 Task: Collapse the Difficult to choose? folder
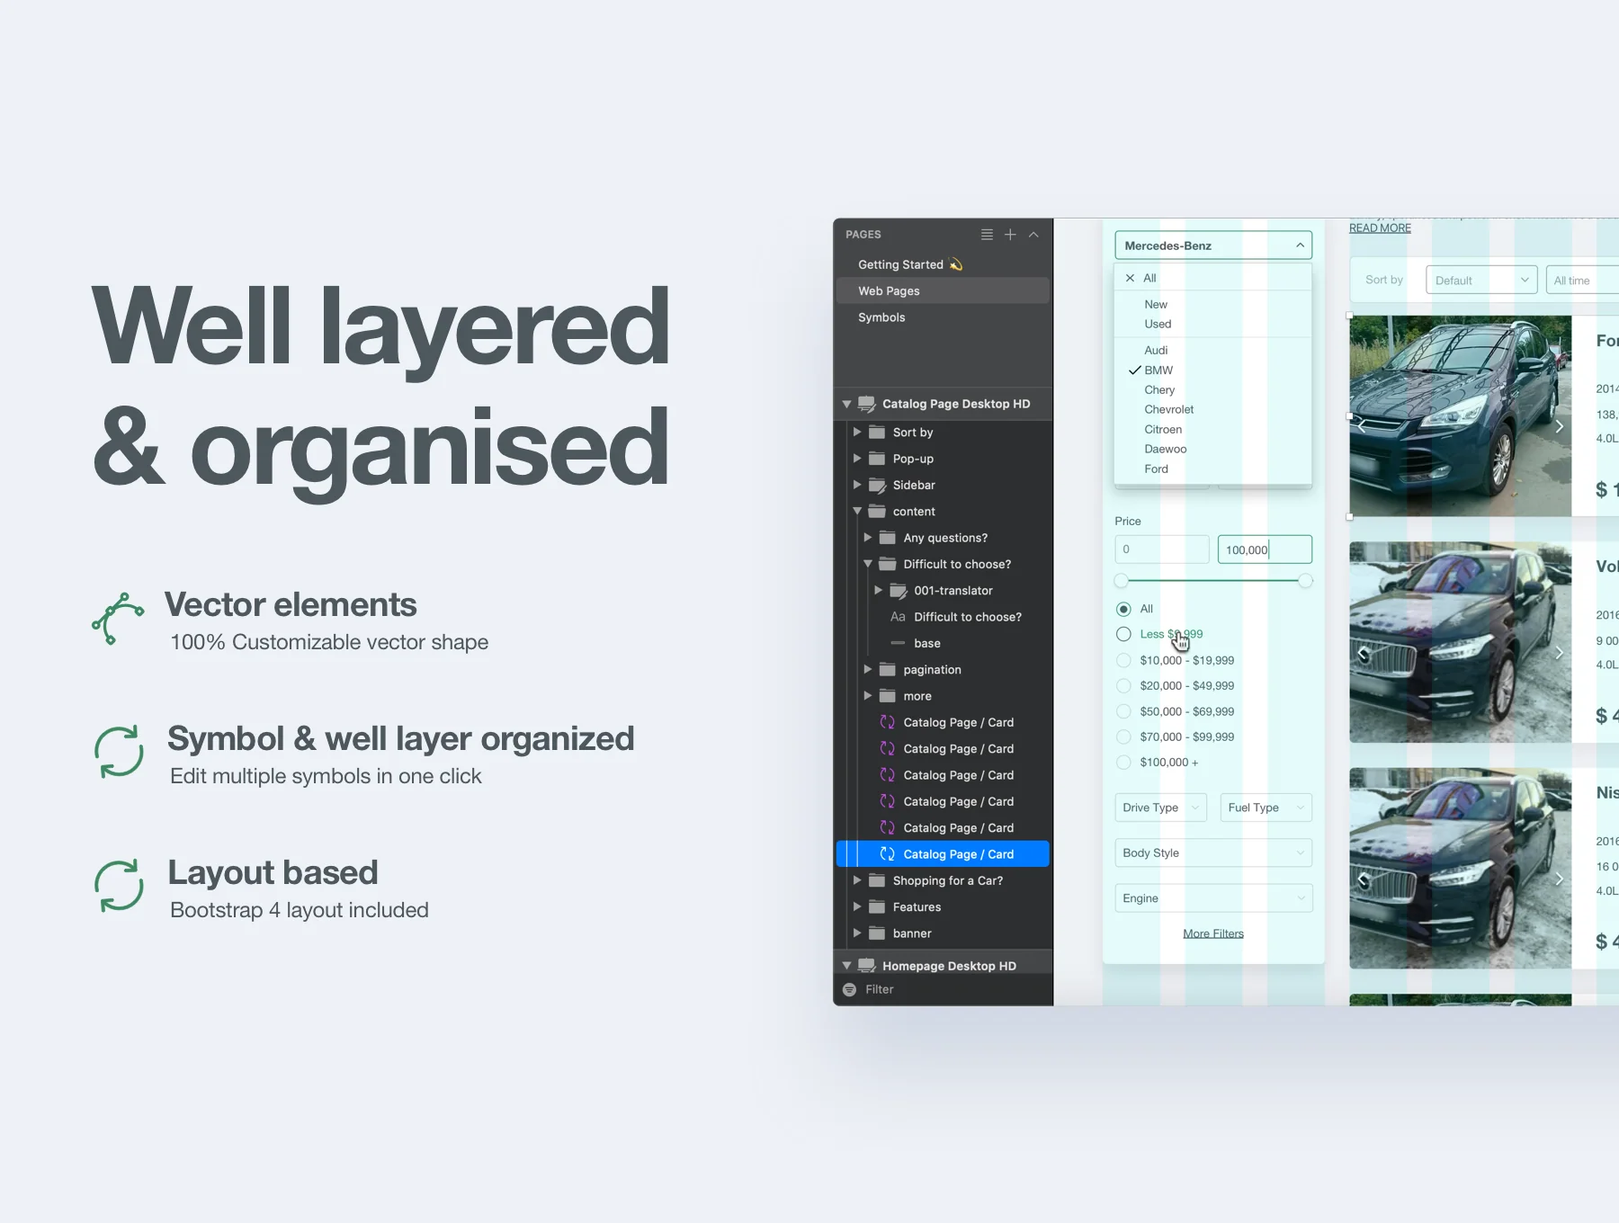point(868,564)
